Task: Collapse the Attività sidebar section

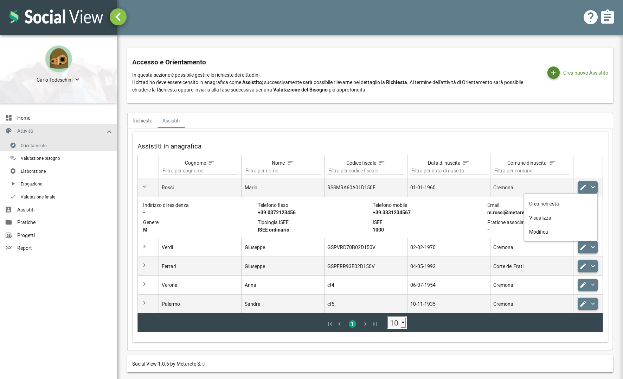Action: [109, 132]
